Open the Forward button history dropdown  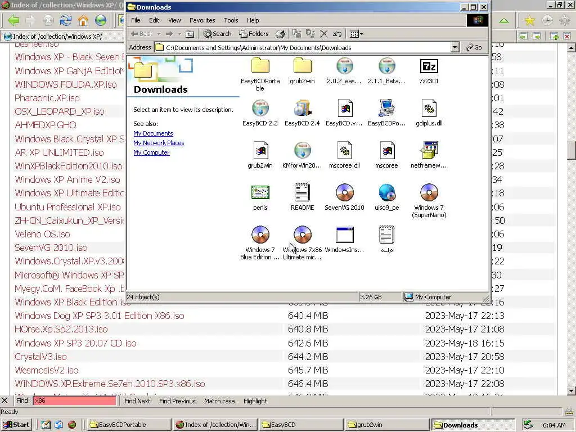point(179,34)
